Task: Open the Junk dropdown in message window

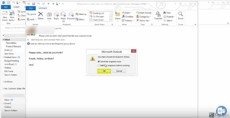Action: click(31, 19)
